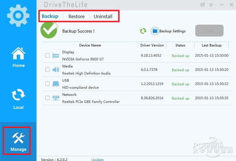Click the green refresh arrows icon
Viewport: 236px width, 161px height.
143,31
